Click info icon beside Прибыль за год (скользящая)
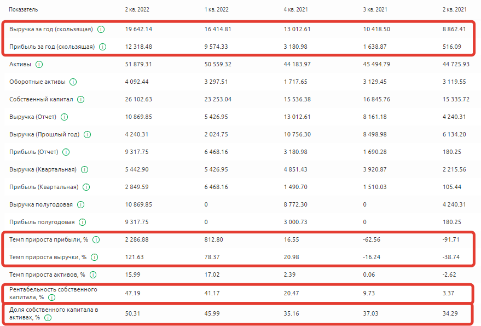Image resolution: width=481 pixels, height=326 pixels. coord(102,47)
